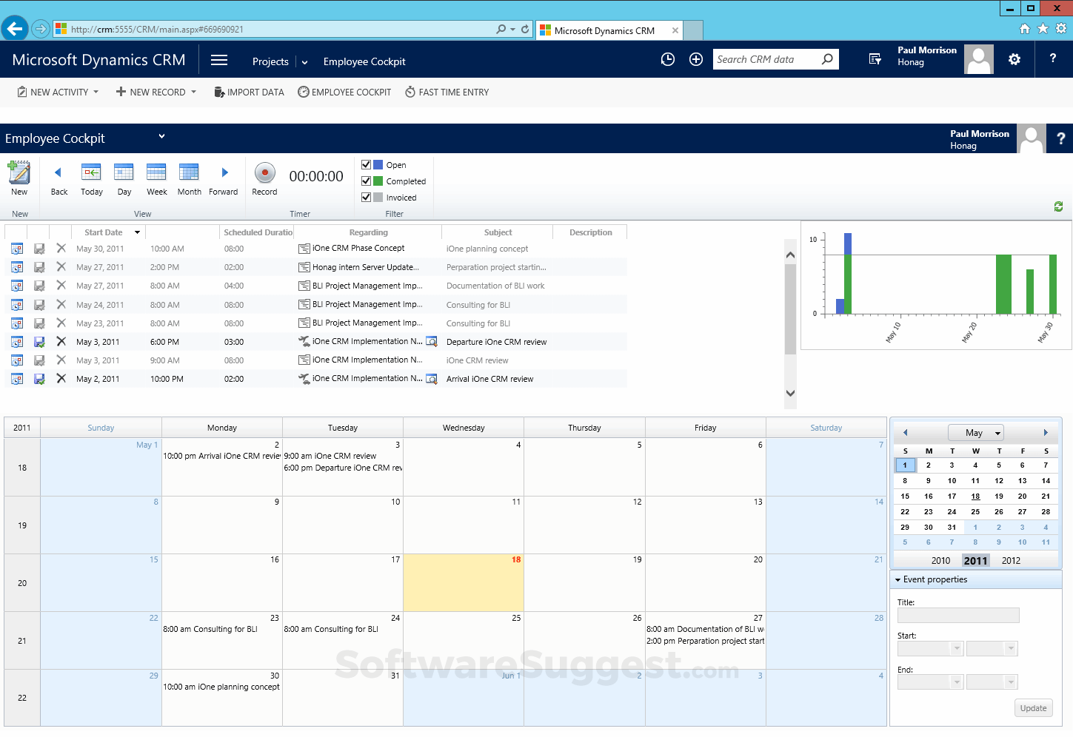The image size is (1073, 737).
Task: Click the Update button in Event properties
Action: (1033, 707)
